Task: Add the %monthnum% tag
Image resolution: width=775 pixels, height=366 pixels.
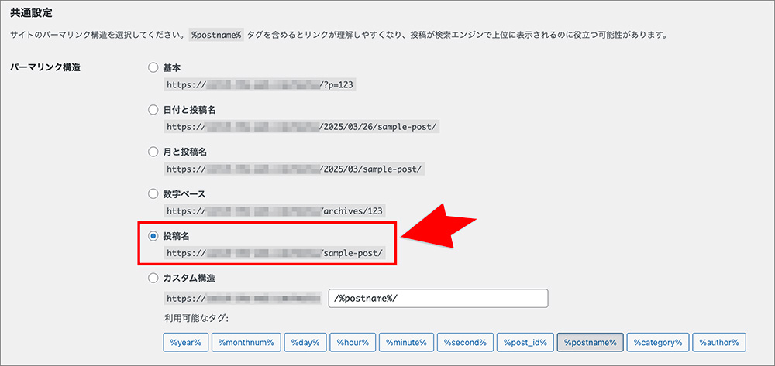Action: tap(246, 342)
